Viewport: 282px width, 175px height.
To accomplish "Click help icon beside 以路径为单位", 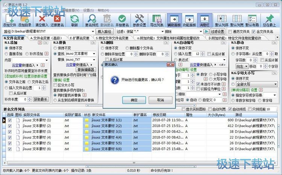I will [x=224, y=89].
